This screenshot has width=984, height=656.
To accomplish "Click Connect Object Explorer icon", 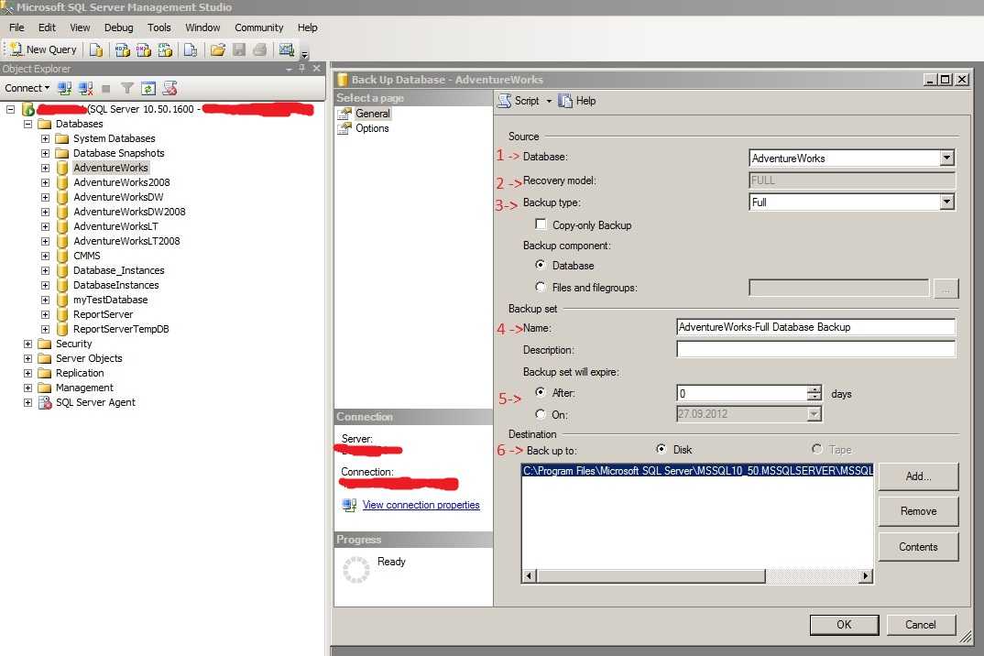I will click(64, 89).
